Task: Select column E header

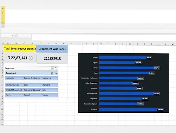Action: [x=40, y=43]
